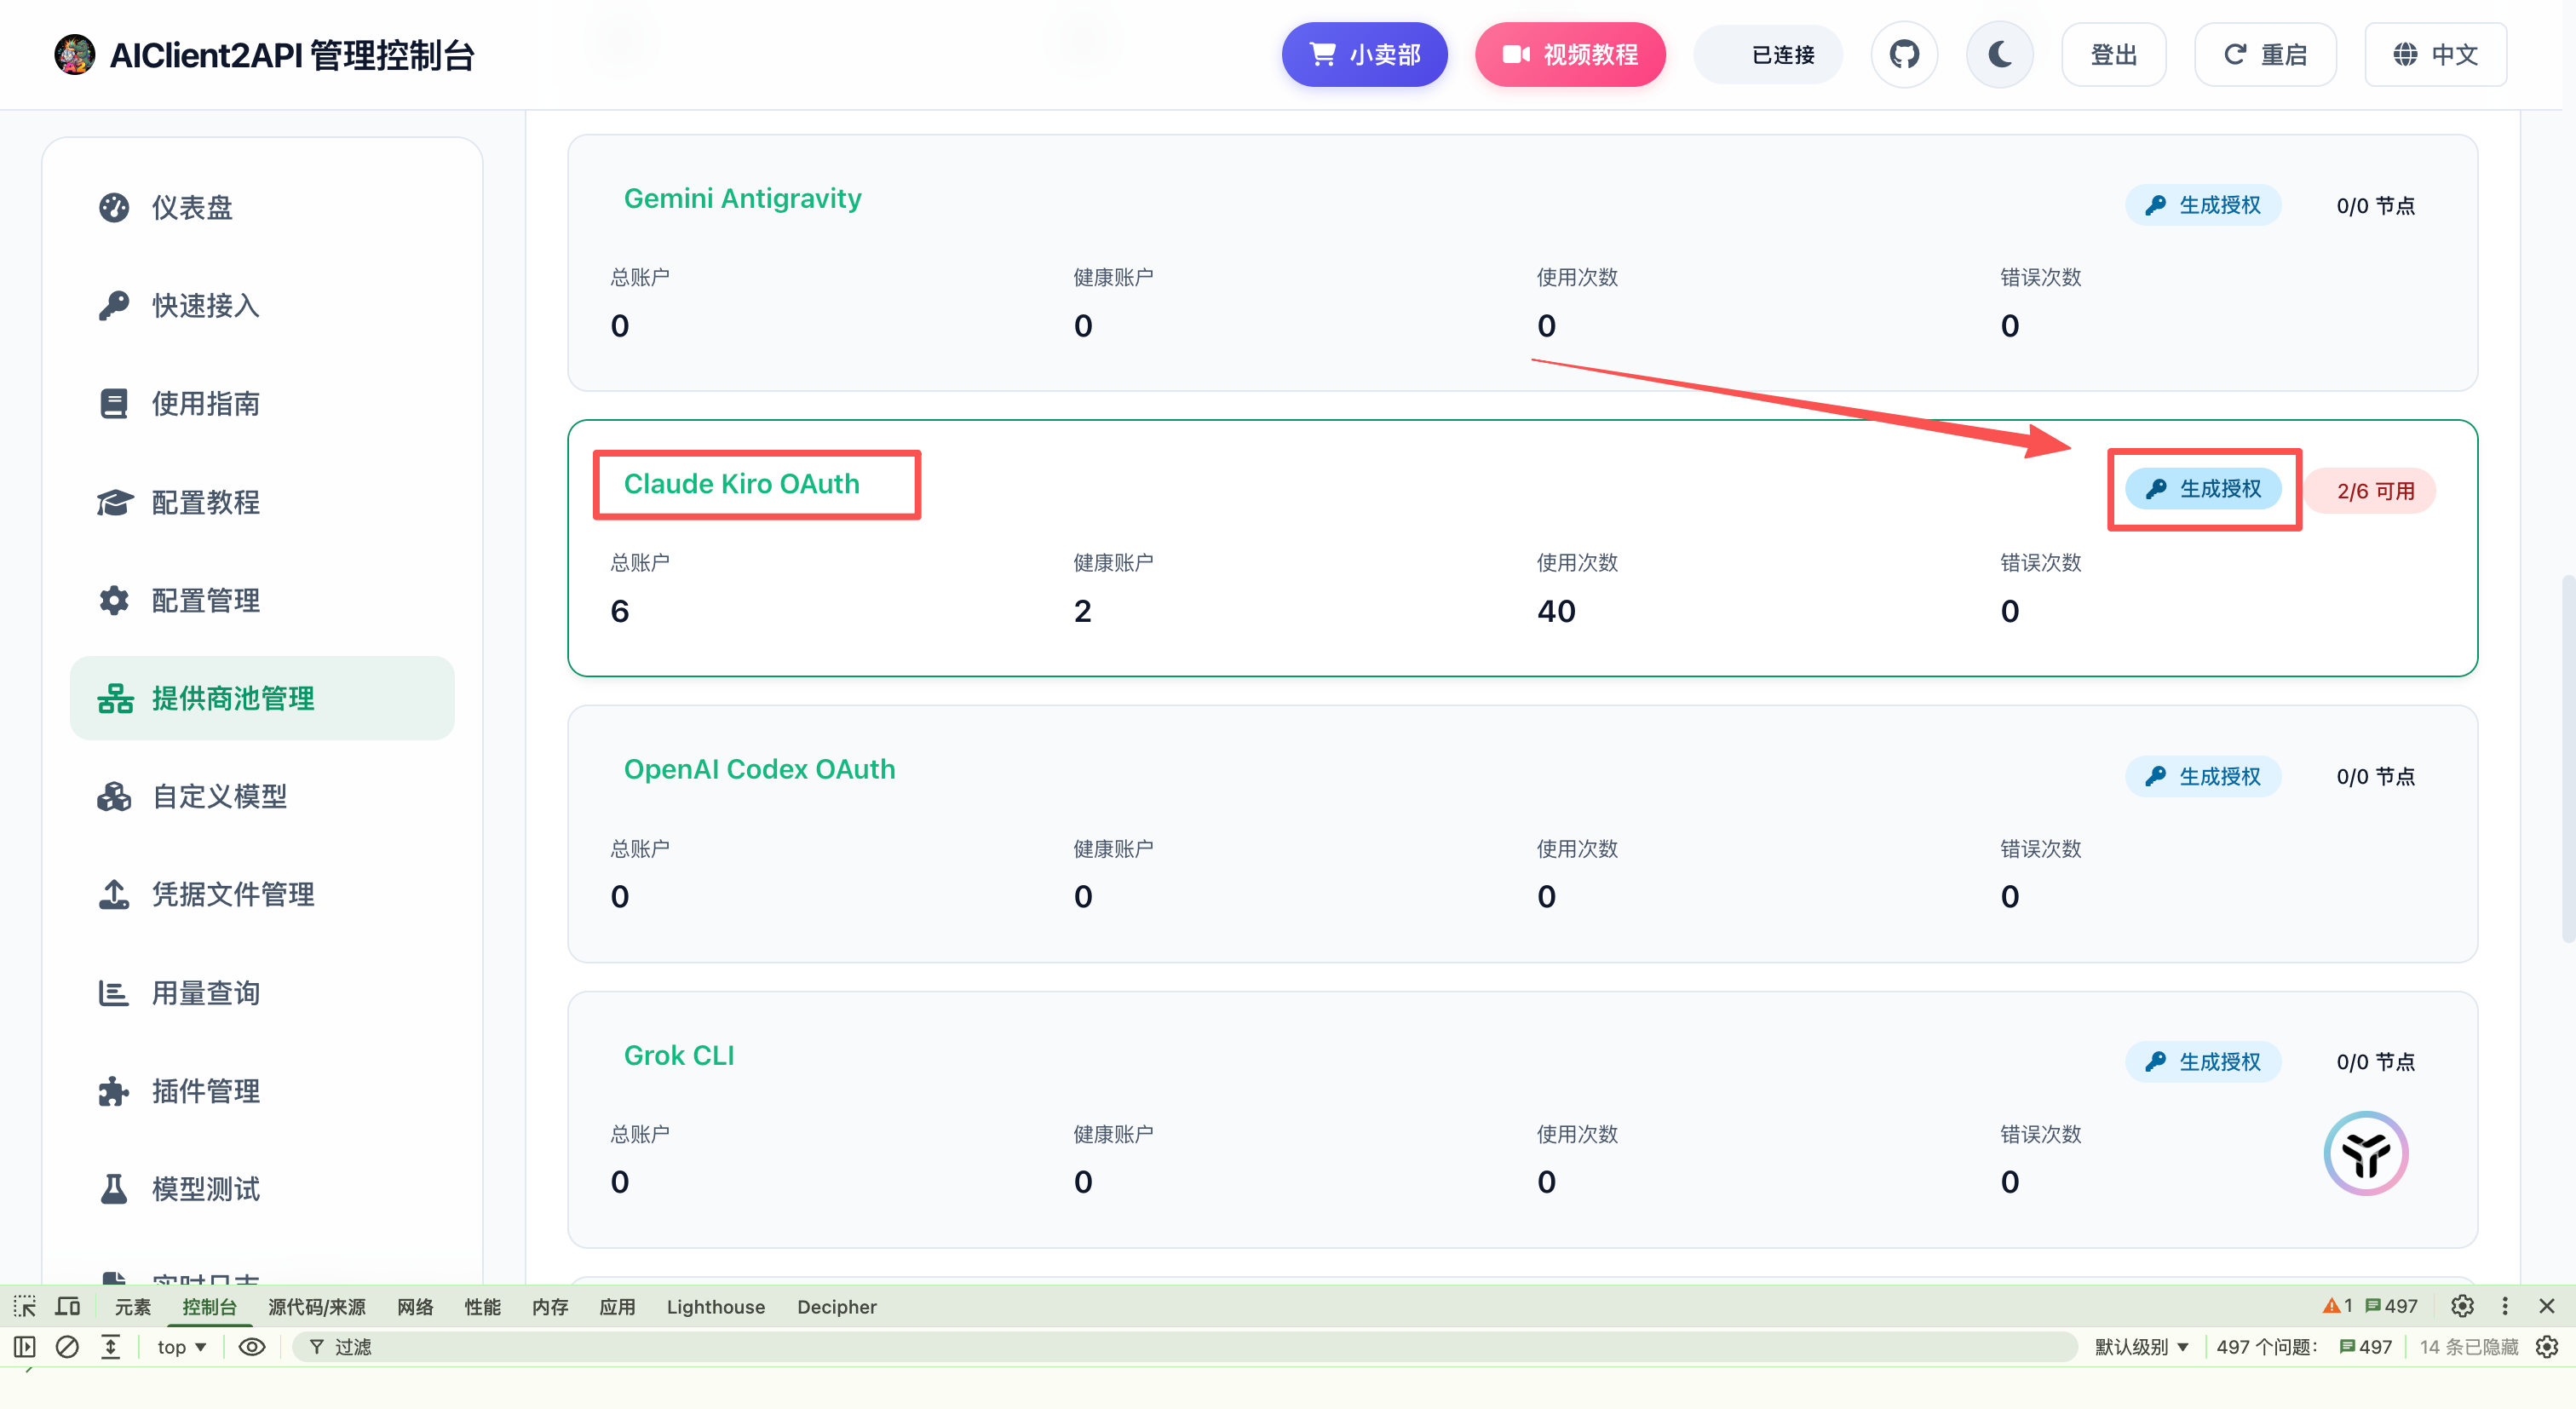This screenshot has height=1409, width=2576.
Task: Open the Claude Kiro OAuth provider title
Action: (x=742, y=484)
